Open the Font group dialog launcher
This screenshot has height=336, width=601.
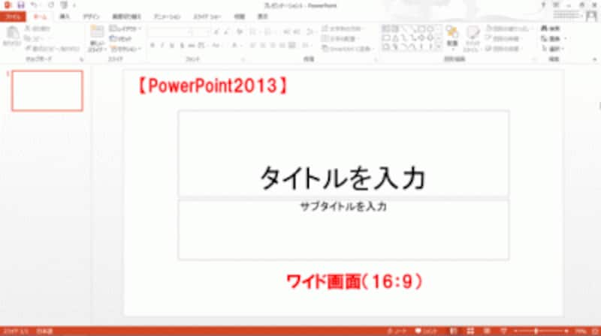point(243,59)
